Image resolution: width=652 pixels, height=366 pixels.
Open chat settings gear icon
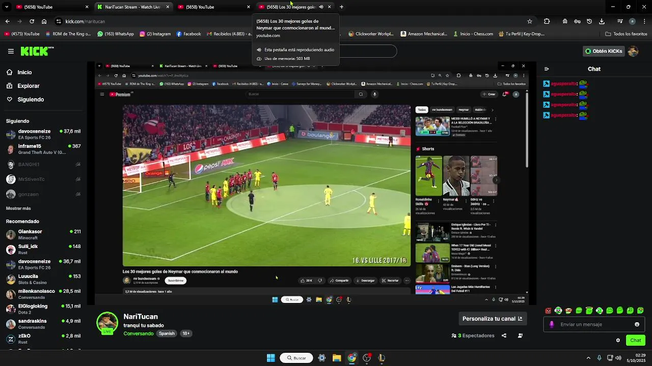coord(618,340)
